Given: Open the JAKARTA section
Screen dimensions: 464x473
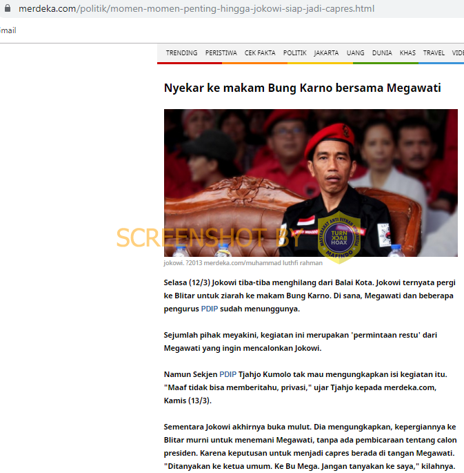Looking at the screenshot, I should click(326, 53).
